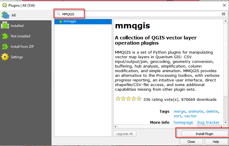Click the first rating star
The width and height of the screenshot is (229, 146).
pos(118,99)
